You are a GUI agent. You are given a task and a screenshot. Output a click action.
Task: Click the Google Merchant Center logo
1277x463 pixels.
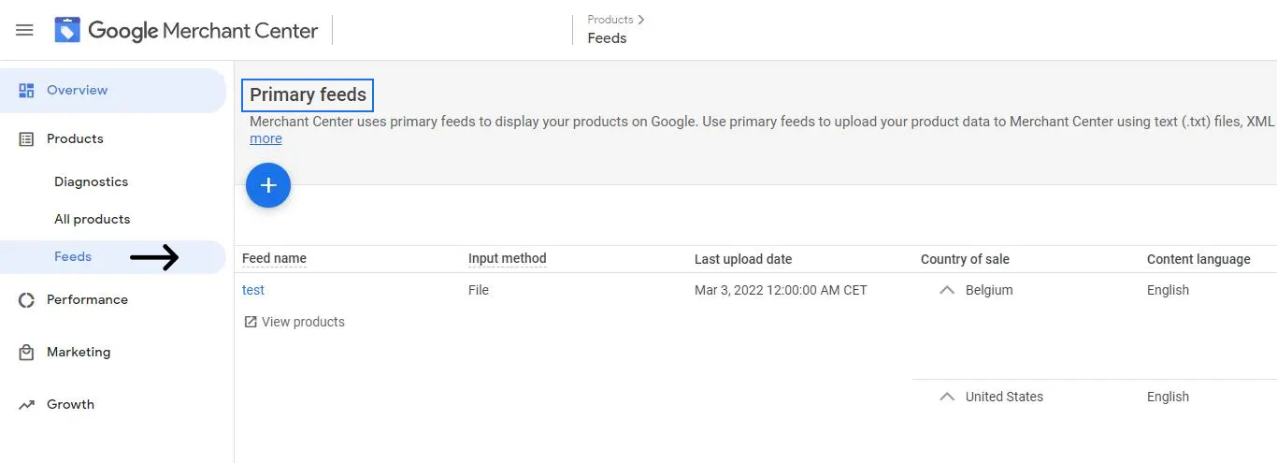[x=68, y=30]
